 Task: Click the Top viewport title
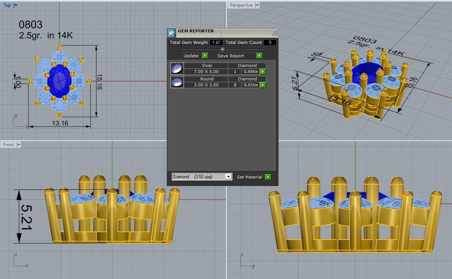(x=7, y=5)
